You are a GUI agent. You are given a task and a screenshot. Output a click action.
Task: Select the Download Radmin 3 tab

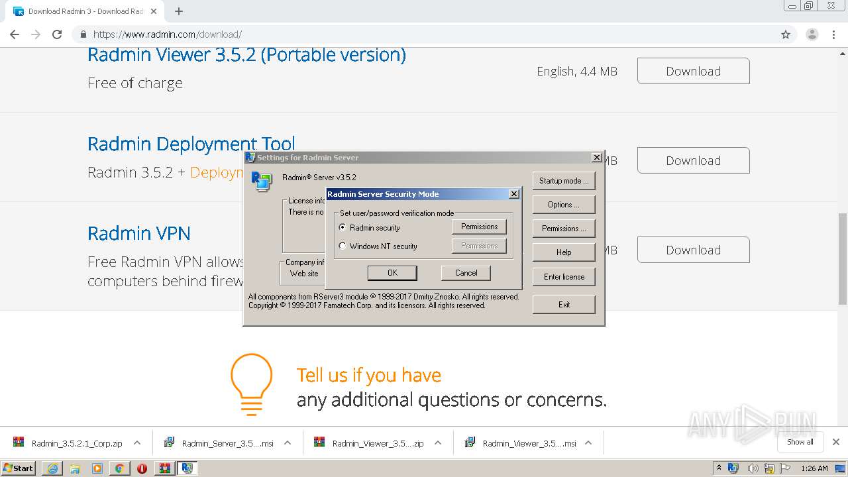pyautogui.click(x=85, y=11)
